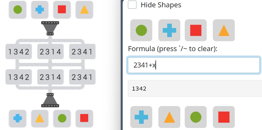Click the formula input field containing 2341+x
262x130 pixels.
pos(193,65)
